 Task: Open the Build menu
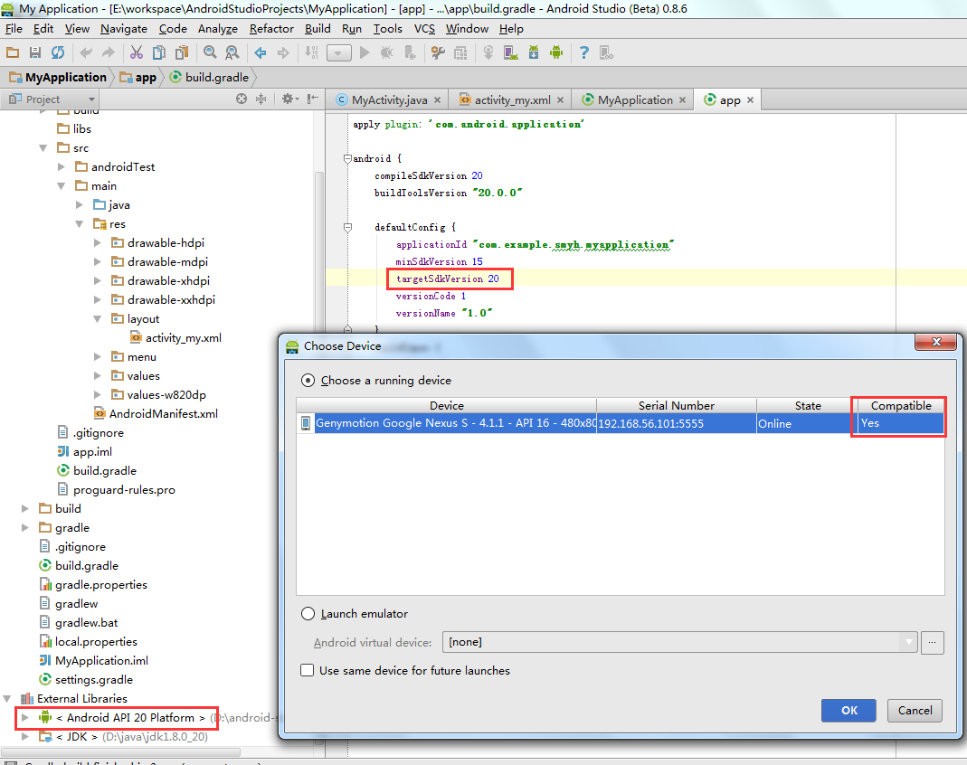click(x=318, y=28)
